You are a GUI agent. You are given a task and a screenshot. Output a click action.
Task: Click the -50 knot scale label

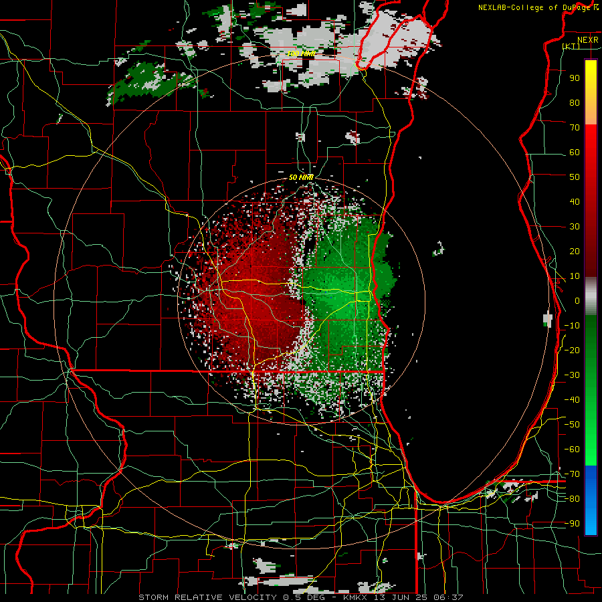(x=572, y=425)
